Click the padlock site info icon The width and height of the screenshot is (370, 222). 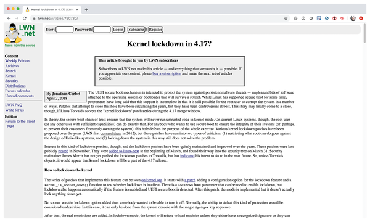point(34,18)
